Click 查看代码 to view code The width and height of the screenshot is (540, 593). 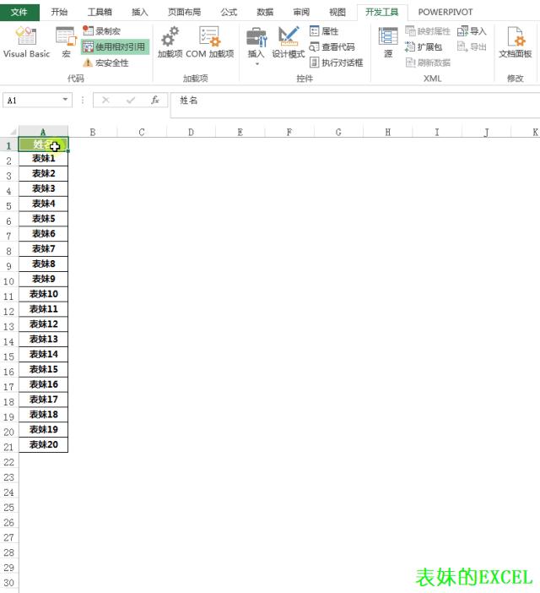click(x=332, y=47)
